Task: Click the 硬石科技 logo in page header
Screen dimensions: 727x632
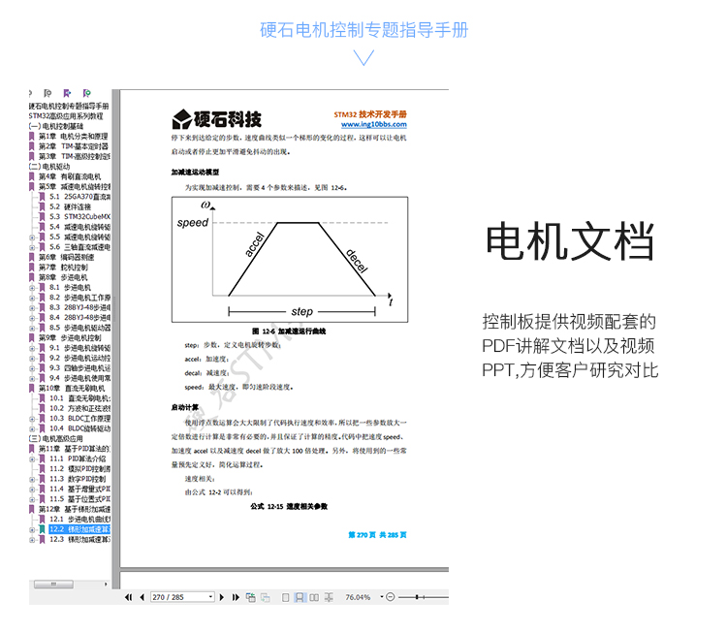Action: point(217,119)
